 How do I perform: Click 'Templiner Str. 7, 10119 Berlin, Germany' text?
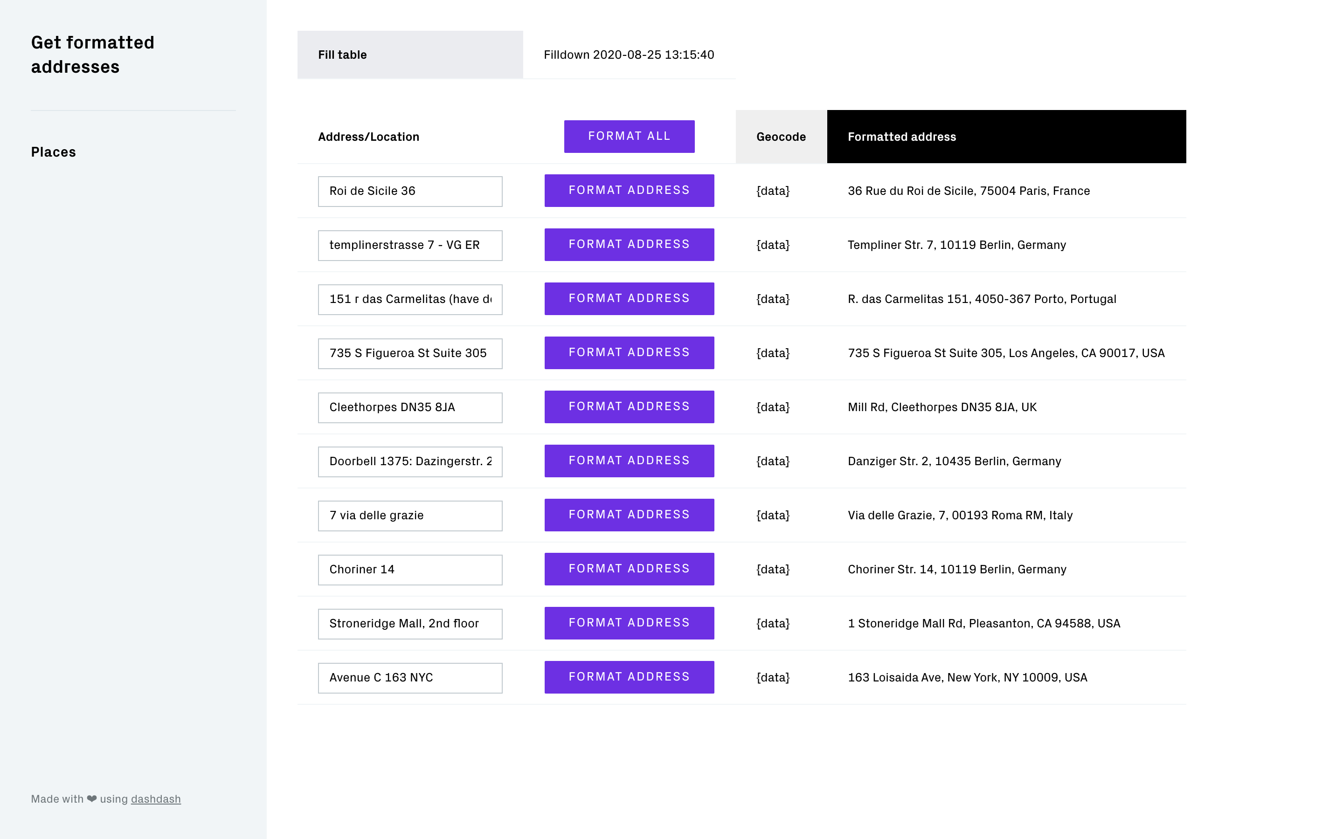click(x=957, y=245)
